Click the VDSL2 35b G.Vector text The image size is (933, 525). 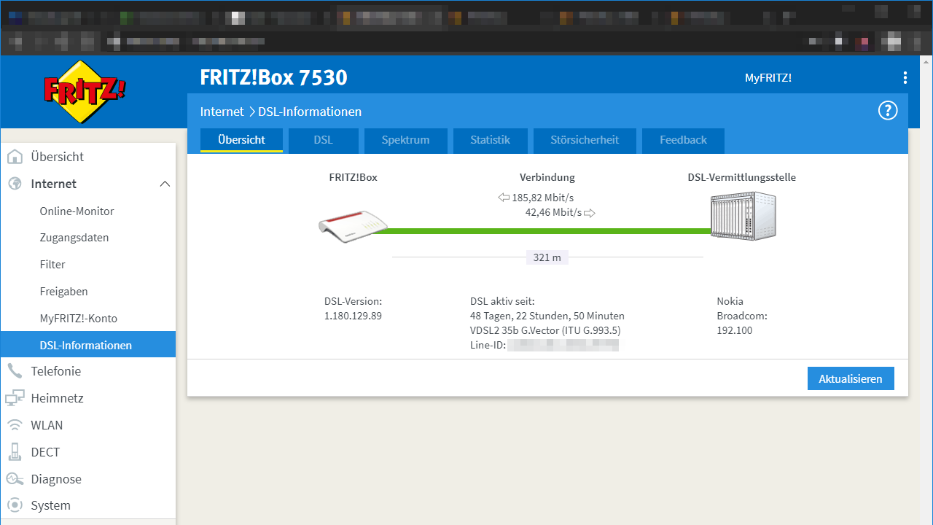click(545, 330)
